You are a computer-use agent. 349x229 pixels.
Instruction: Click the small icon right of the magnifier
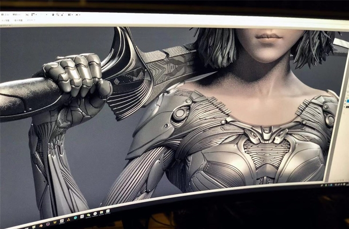coord(62,15)
